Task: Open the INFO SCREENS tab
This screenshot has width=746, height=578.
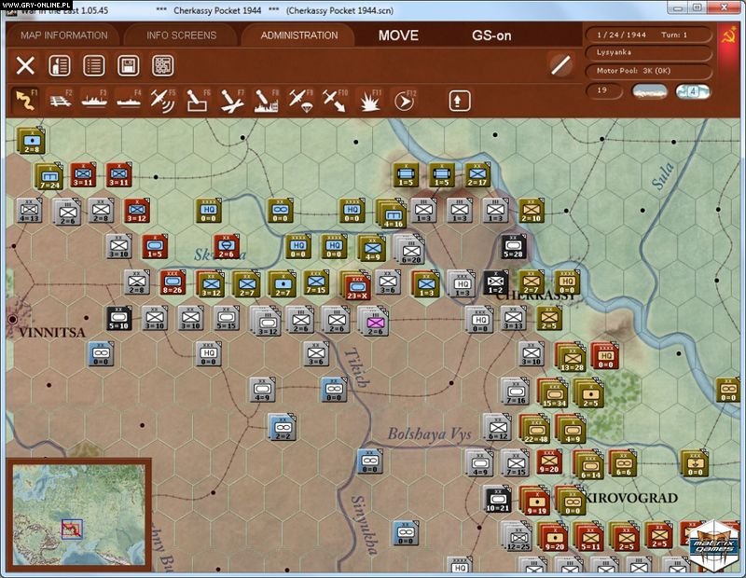Action: [181, 35]
